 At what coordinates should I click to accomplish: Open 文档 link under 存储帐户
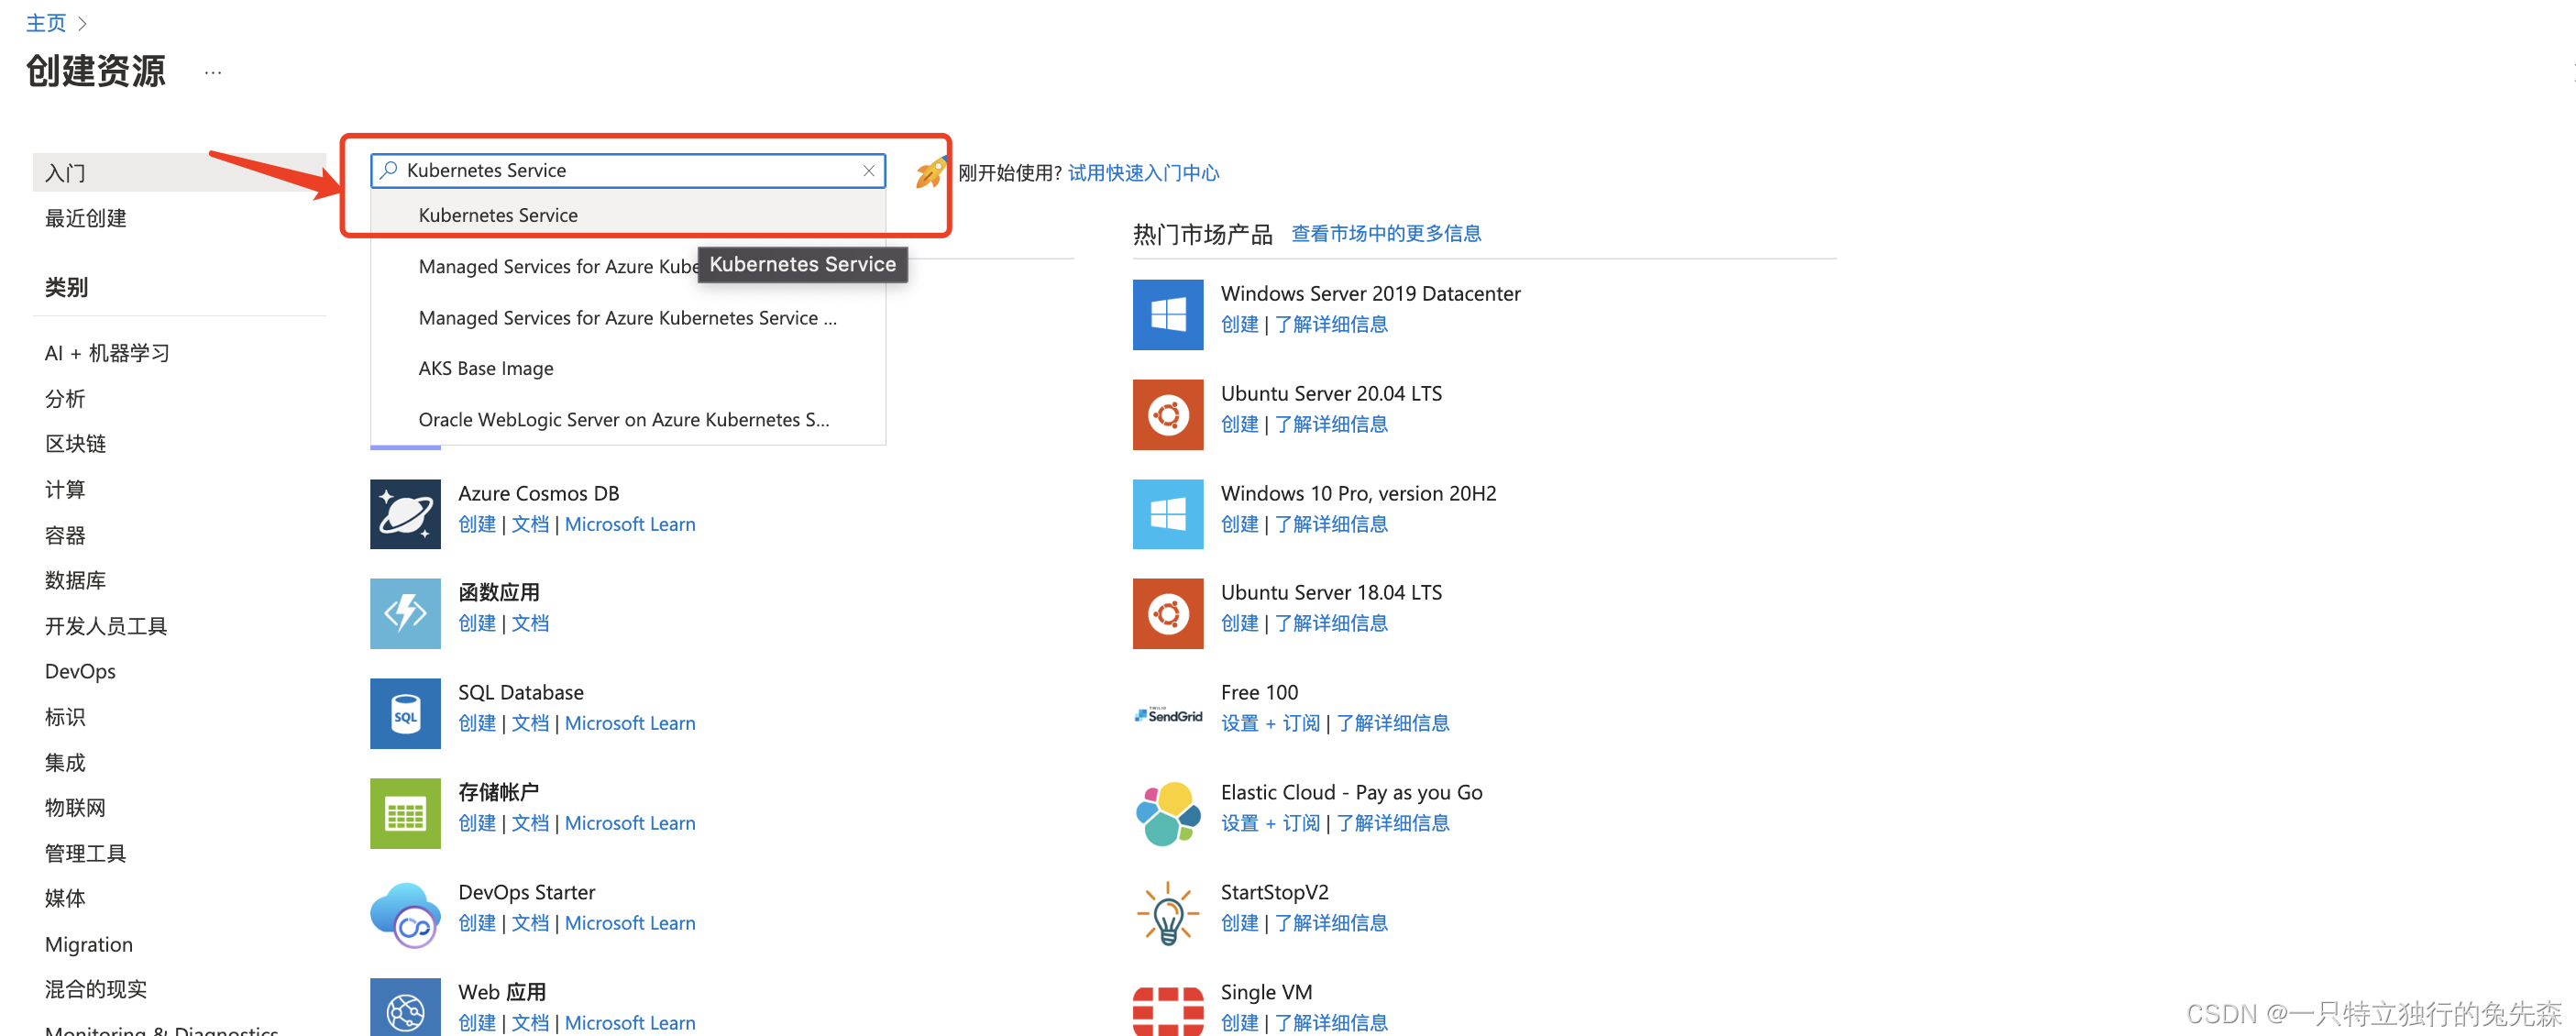pyautogui.click(x=530, y=823)
